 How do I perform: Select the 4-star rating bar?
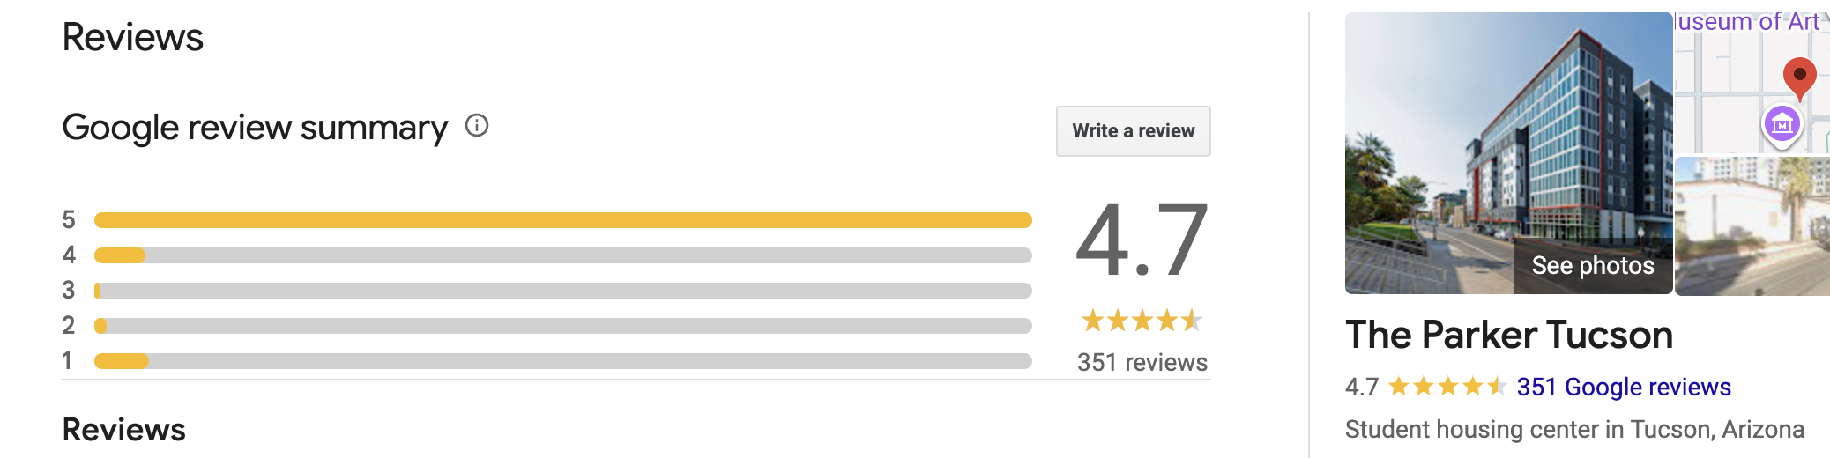562,255
